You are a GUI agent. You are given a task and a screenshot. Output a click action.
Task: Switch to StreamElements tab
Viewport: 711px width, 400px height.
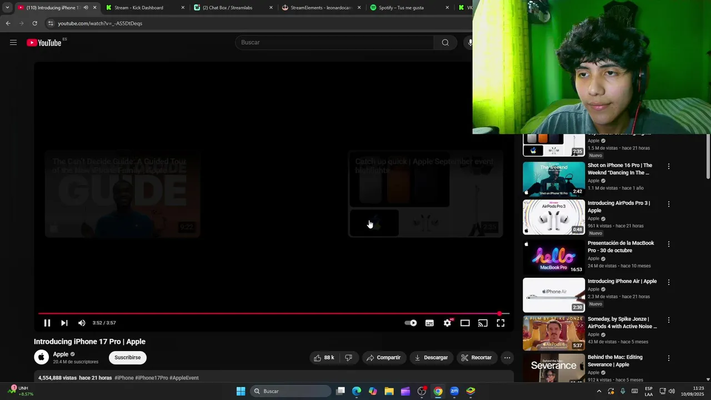tap(322, 8)
